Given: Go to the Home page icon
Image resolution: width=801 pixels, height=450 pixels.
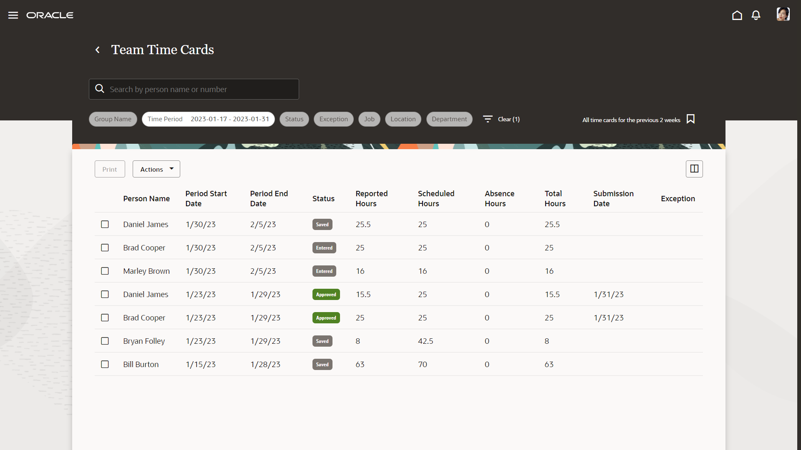Looking at the screenshot, I should pyautogui.click(x=737, y=15).
